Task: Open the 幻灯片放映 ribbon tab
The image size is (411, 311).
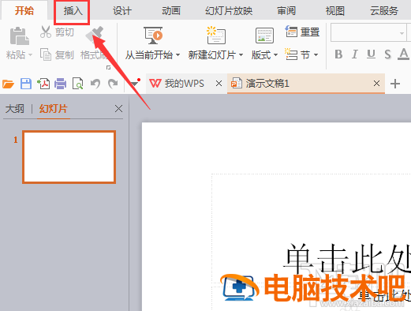Action: (x=229, y=11)
